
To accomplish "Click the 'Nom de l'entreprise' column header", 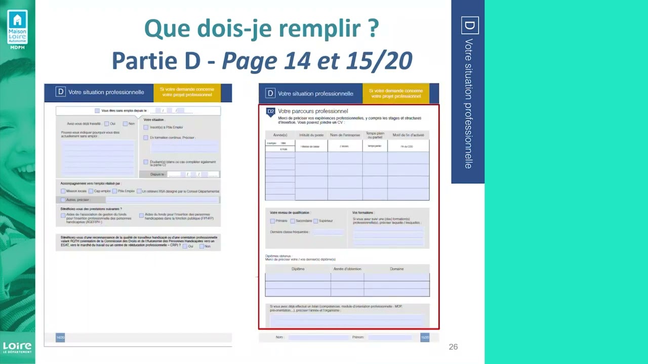I will (345, 135).
